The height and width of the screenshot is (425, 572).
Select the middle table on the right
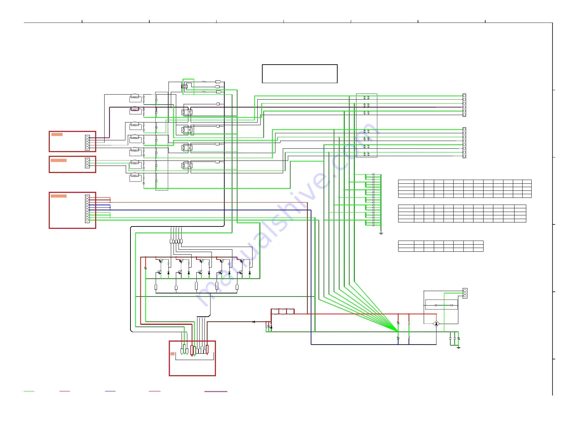coord(462,213)
